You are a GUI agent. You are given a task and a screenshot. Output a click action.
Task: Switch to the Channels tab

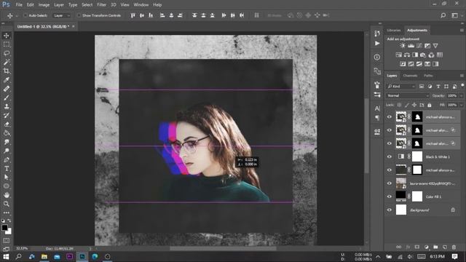coord(410,76)
